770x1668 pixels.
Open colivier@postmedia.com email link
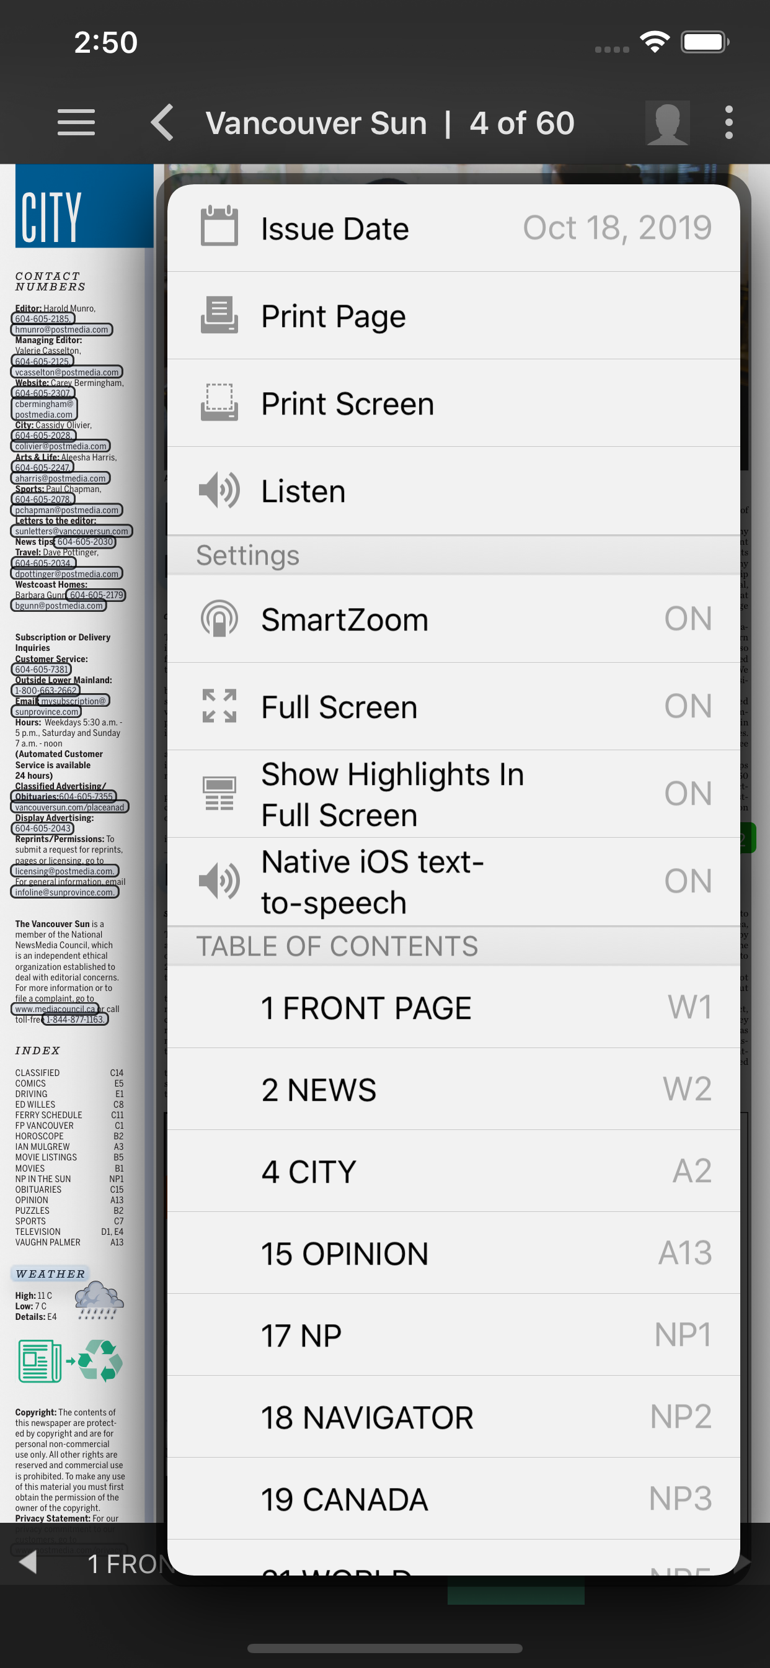tap(61, 446)
